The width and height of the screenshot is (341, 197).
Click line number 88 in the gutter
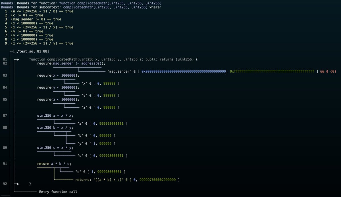(5, 128)
